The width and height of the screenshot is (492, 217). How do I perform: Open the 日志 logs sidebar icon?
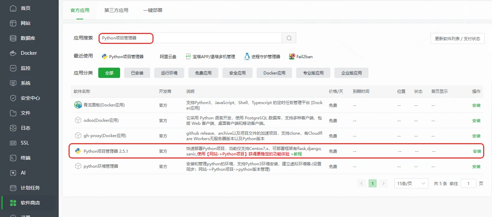click(x=13, y=128)
